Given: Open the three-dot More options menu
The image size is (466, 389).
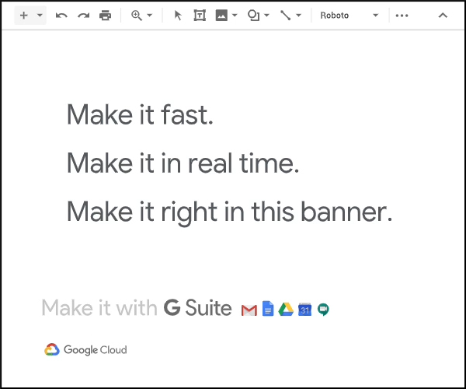Looking at the screenshot, I should click(402, 16).
